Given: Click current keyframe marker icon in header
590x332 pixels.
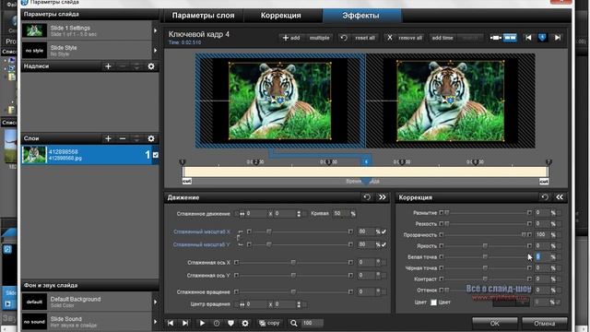Looking at the screenshot, I should pyautogui.click(x=542, y=37).
